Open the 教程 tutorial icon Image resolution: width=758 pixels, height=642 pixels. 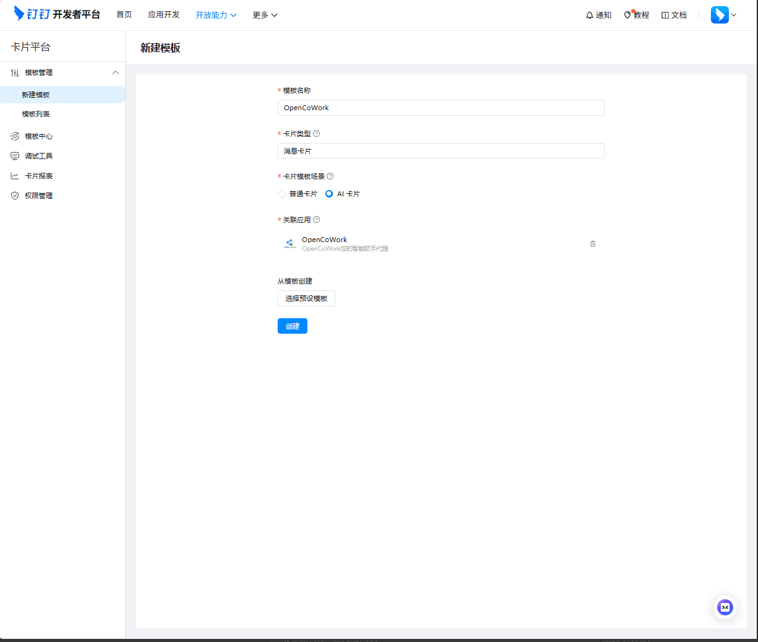627,14
